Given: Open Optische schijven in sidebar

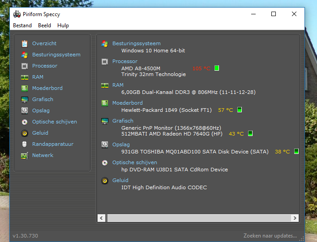Looking at the screenshot, I should click(55, 122).
